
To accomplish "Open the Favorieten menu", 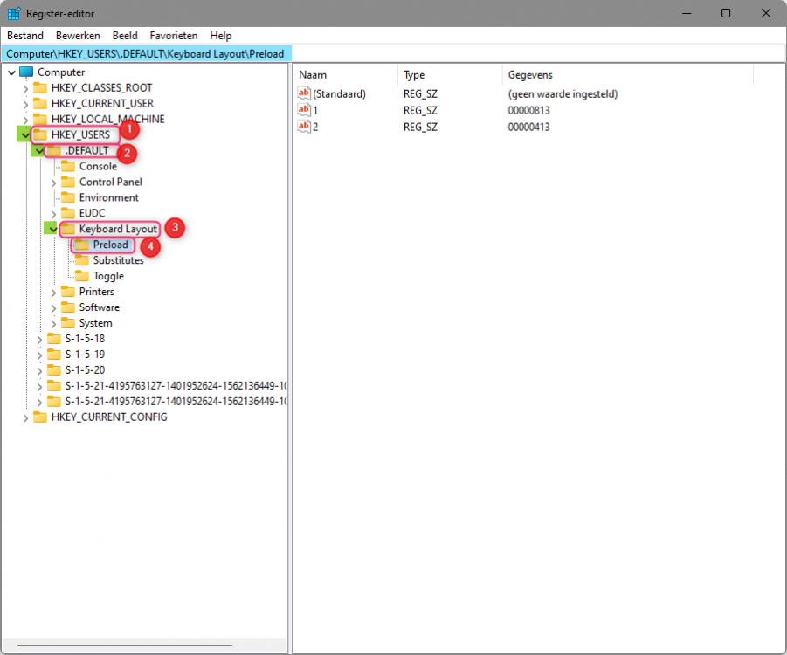I will [174, 36].
